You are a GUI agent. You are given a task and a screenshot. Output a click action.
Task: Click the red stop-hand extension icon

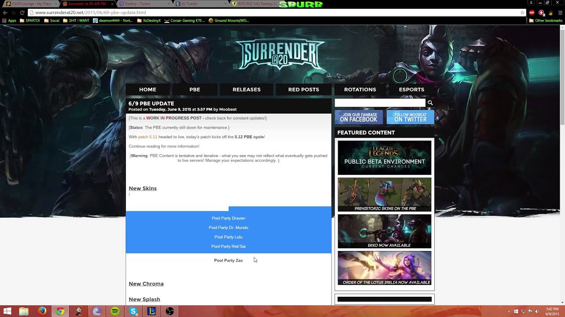tap(542, 13)
